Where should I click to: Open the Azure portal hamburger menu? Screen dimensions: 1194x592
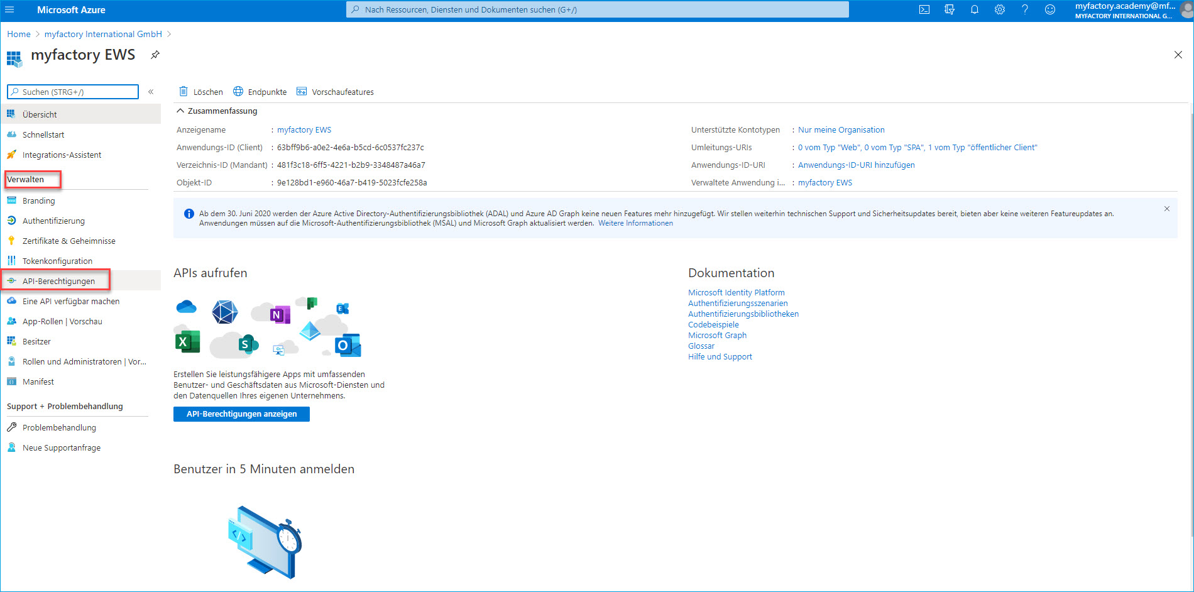click(9, 9)
